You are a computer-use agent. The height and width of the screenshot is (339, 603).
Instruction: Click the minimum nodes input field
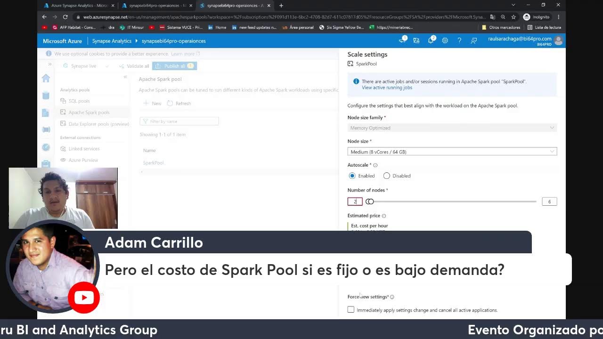click(x=355, y=202)
